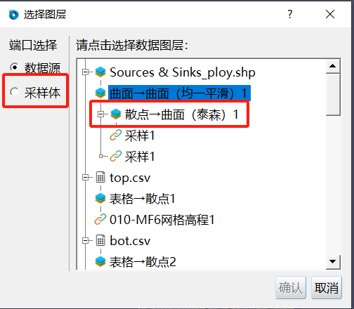The image size is (354, 309).
Task: Select the 数据源 radio button
Action: [15, 67]
